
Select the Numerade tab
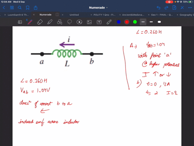(x=45, y=15)
